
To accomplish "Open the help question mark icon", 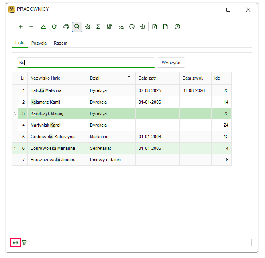I will (177, 27).
